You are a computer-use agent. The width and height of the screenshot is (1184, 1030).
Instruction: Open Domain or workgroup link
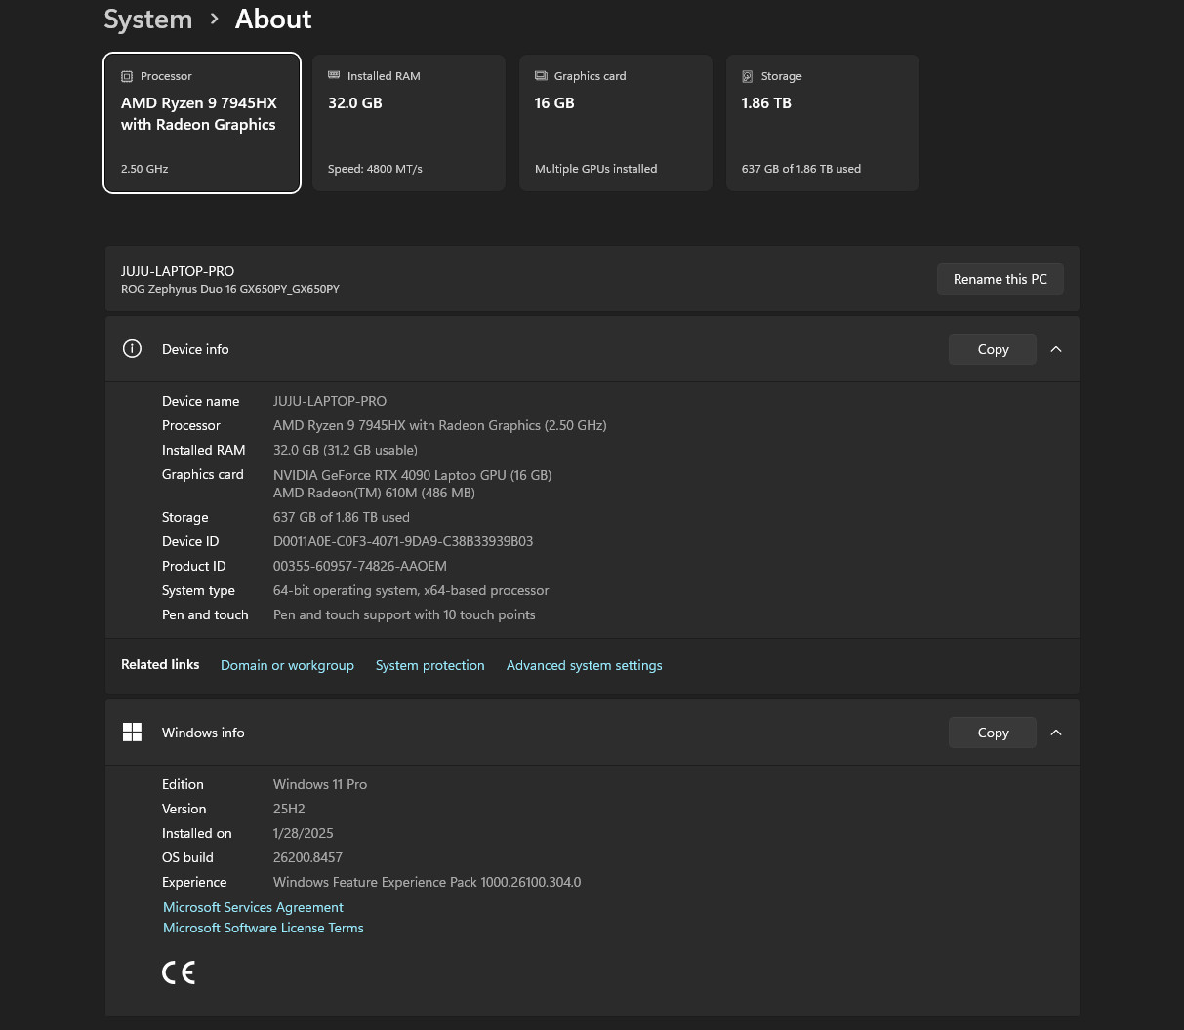tap(287, 665)
